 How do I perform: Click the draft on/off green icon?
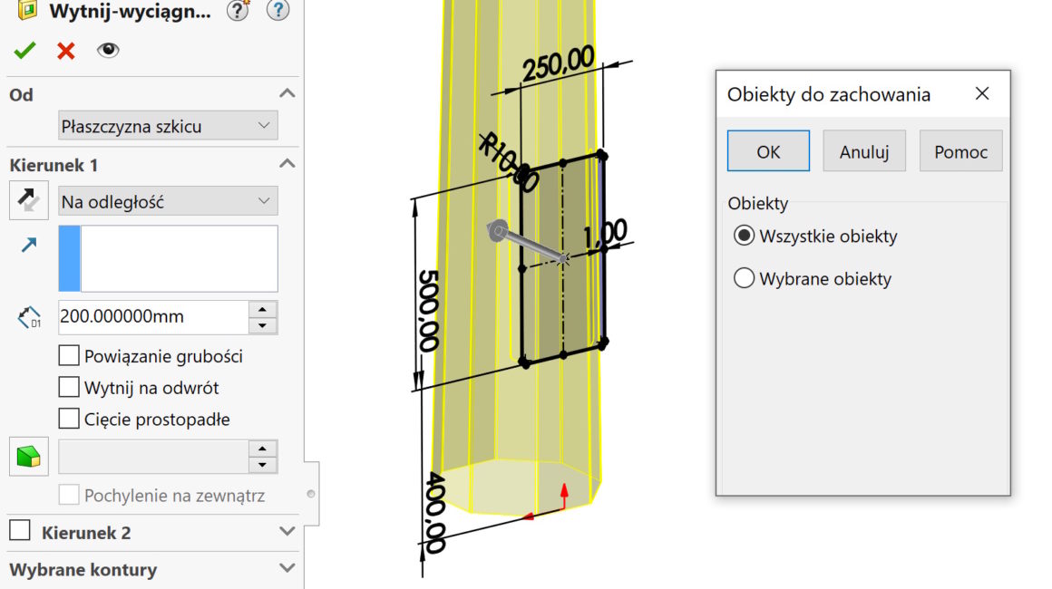point(28,456)
